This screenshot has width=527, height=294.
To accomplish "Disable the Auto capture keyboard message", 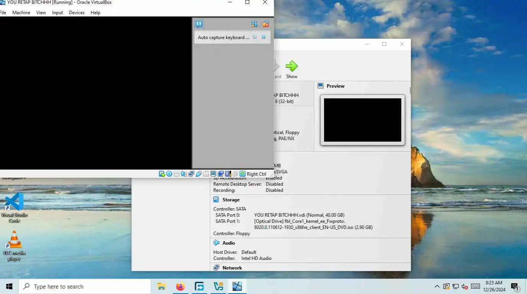I will tap(255, 37).
